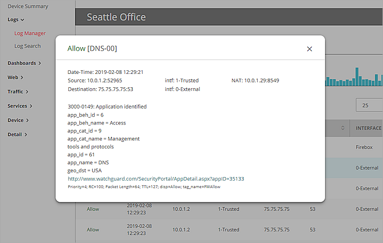Go to Device Summary in sidebar
This screenshot has width=383, height=243.
[x=28, y=6]
